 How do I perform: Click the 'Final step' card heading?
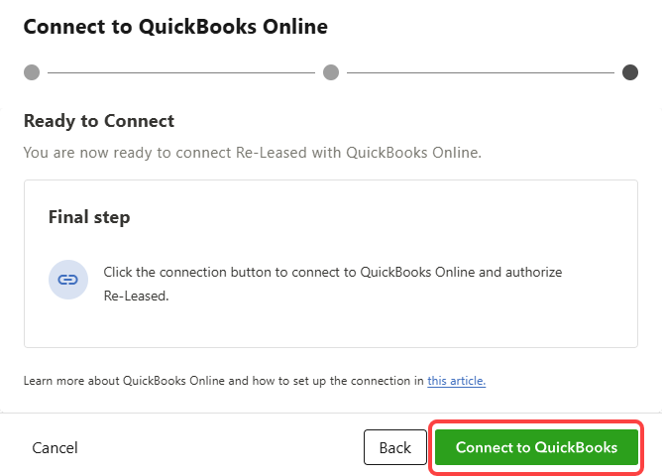(89, 216)
